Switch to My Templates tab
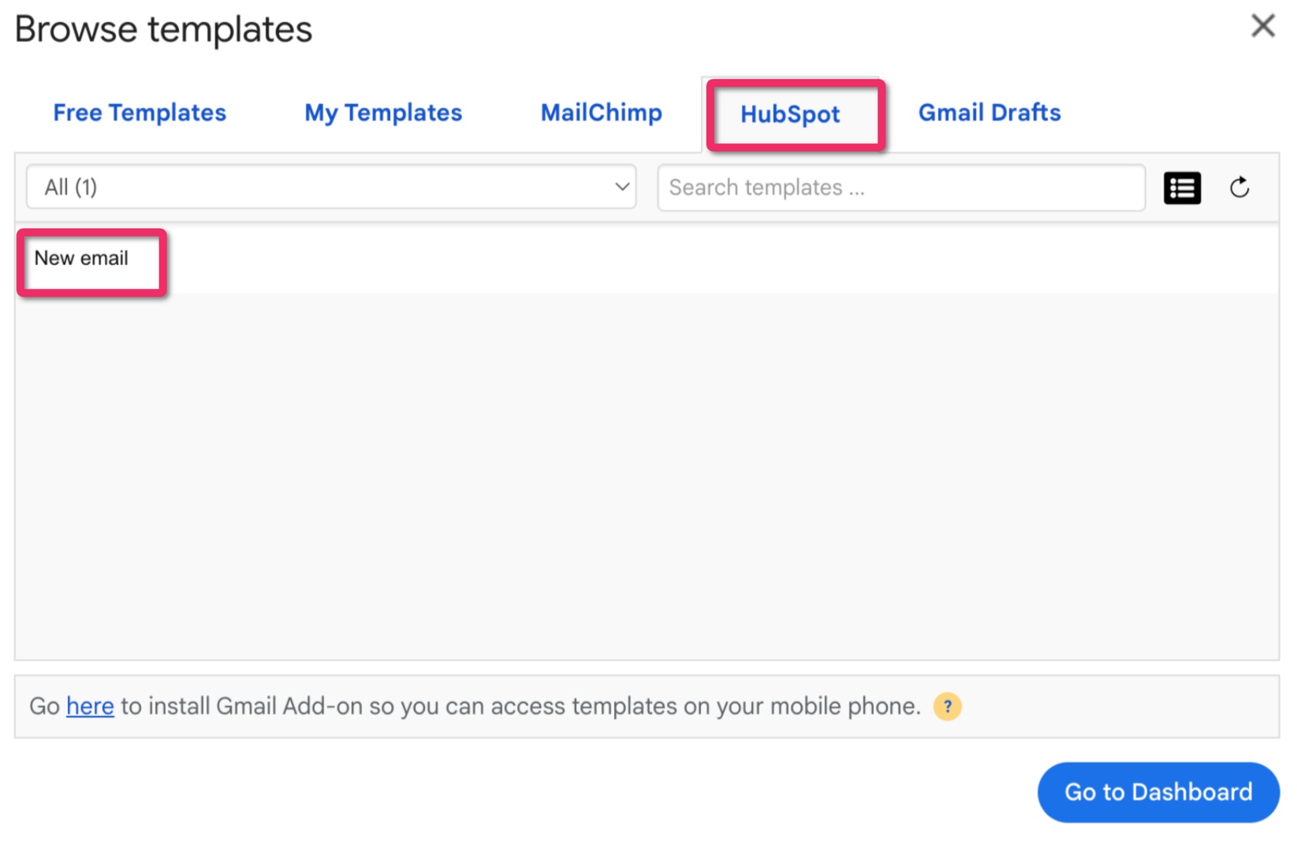 click(383, 113)
